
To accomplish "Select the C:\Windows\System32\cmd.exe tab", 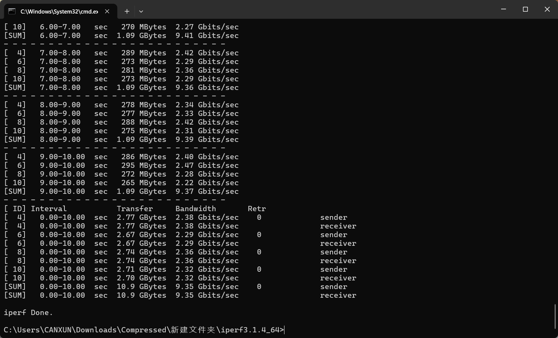I will click(59, 11).
